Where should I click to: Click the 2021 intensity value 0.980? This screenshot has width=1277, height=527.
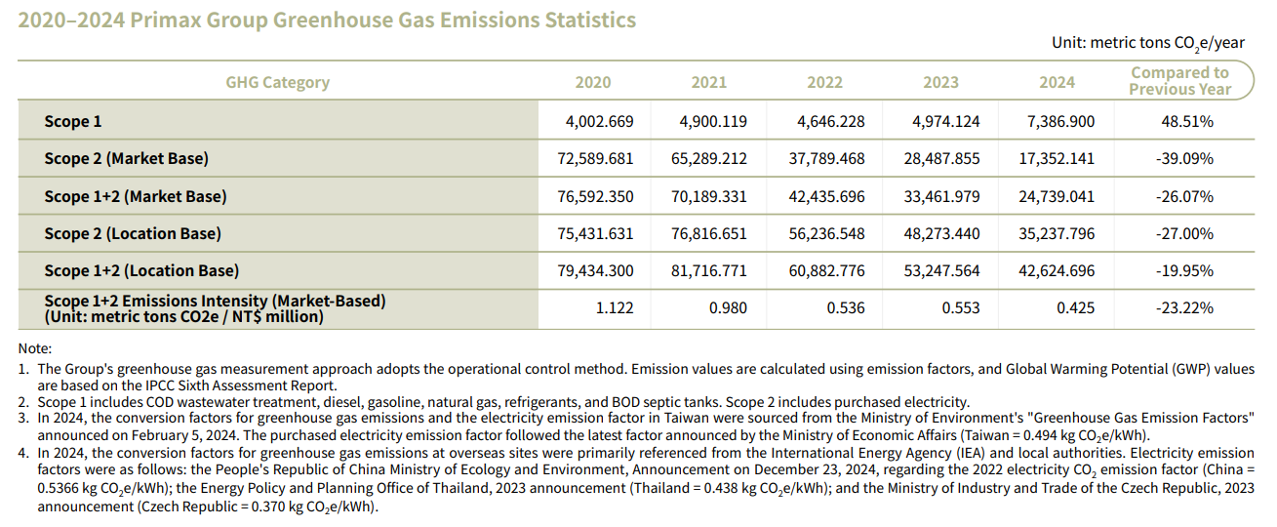pos(729,307)
